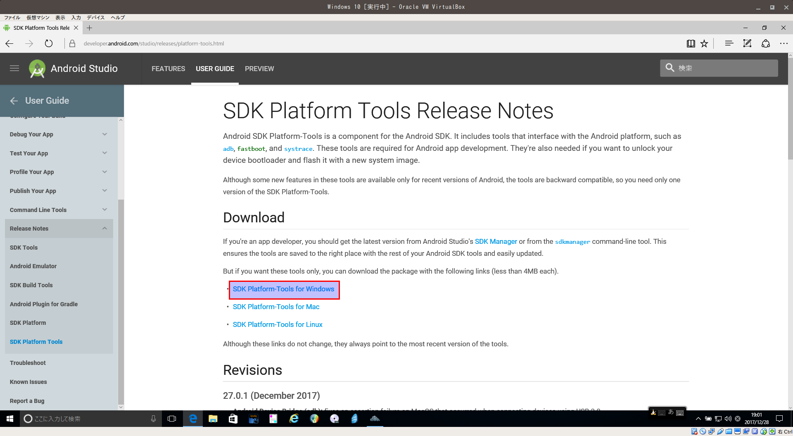
Task: Add page to favorites with star icon
Action: [x=704, y=43]
